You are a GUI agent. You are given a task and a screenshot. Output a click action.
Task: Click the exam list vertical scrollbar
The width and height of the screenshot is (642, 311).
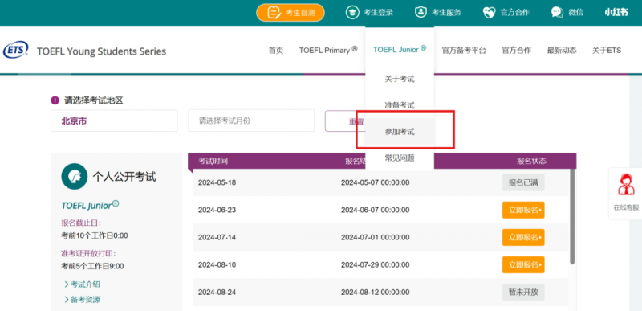point(572,216)
